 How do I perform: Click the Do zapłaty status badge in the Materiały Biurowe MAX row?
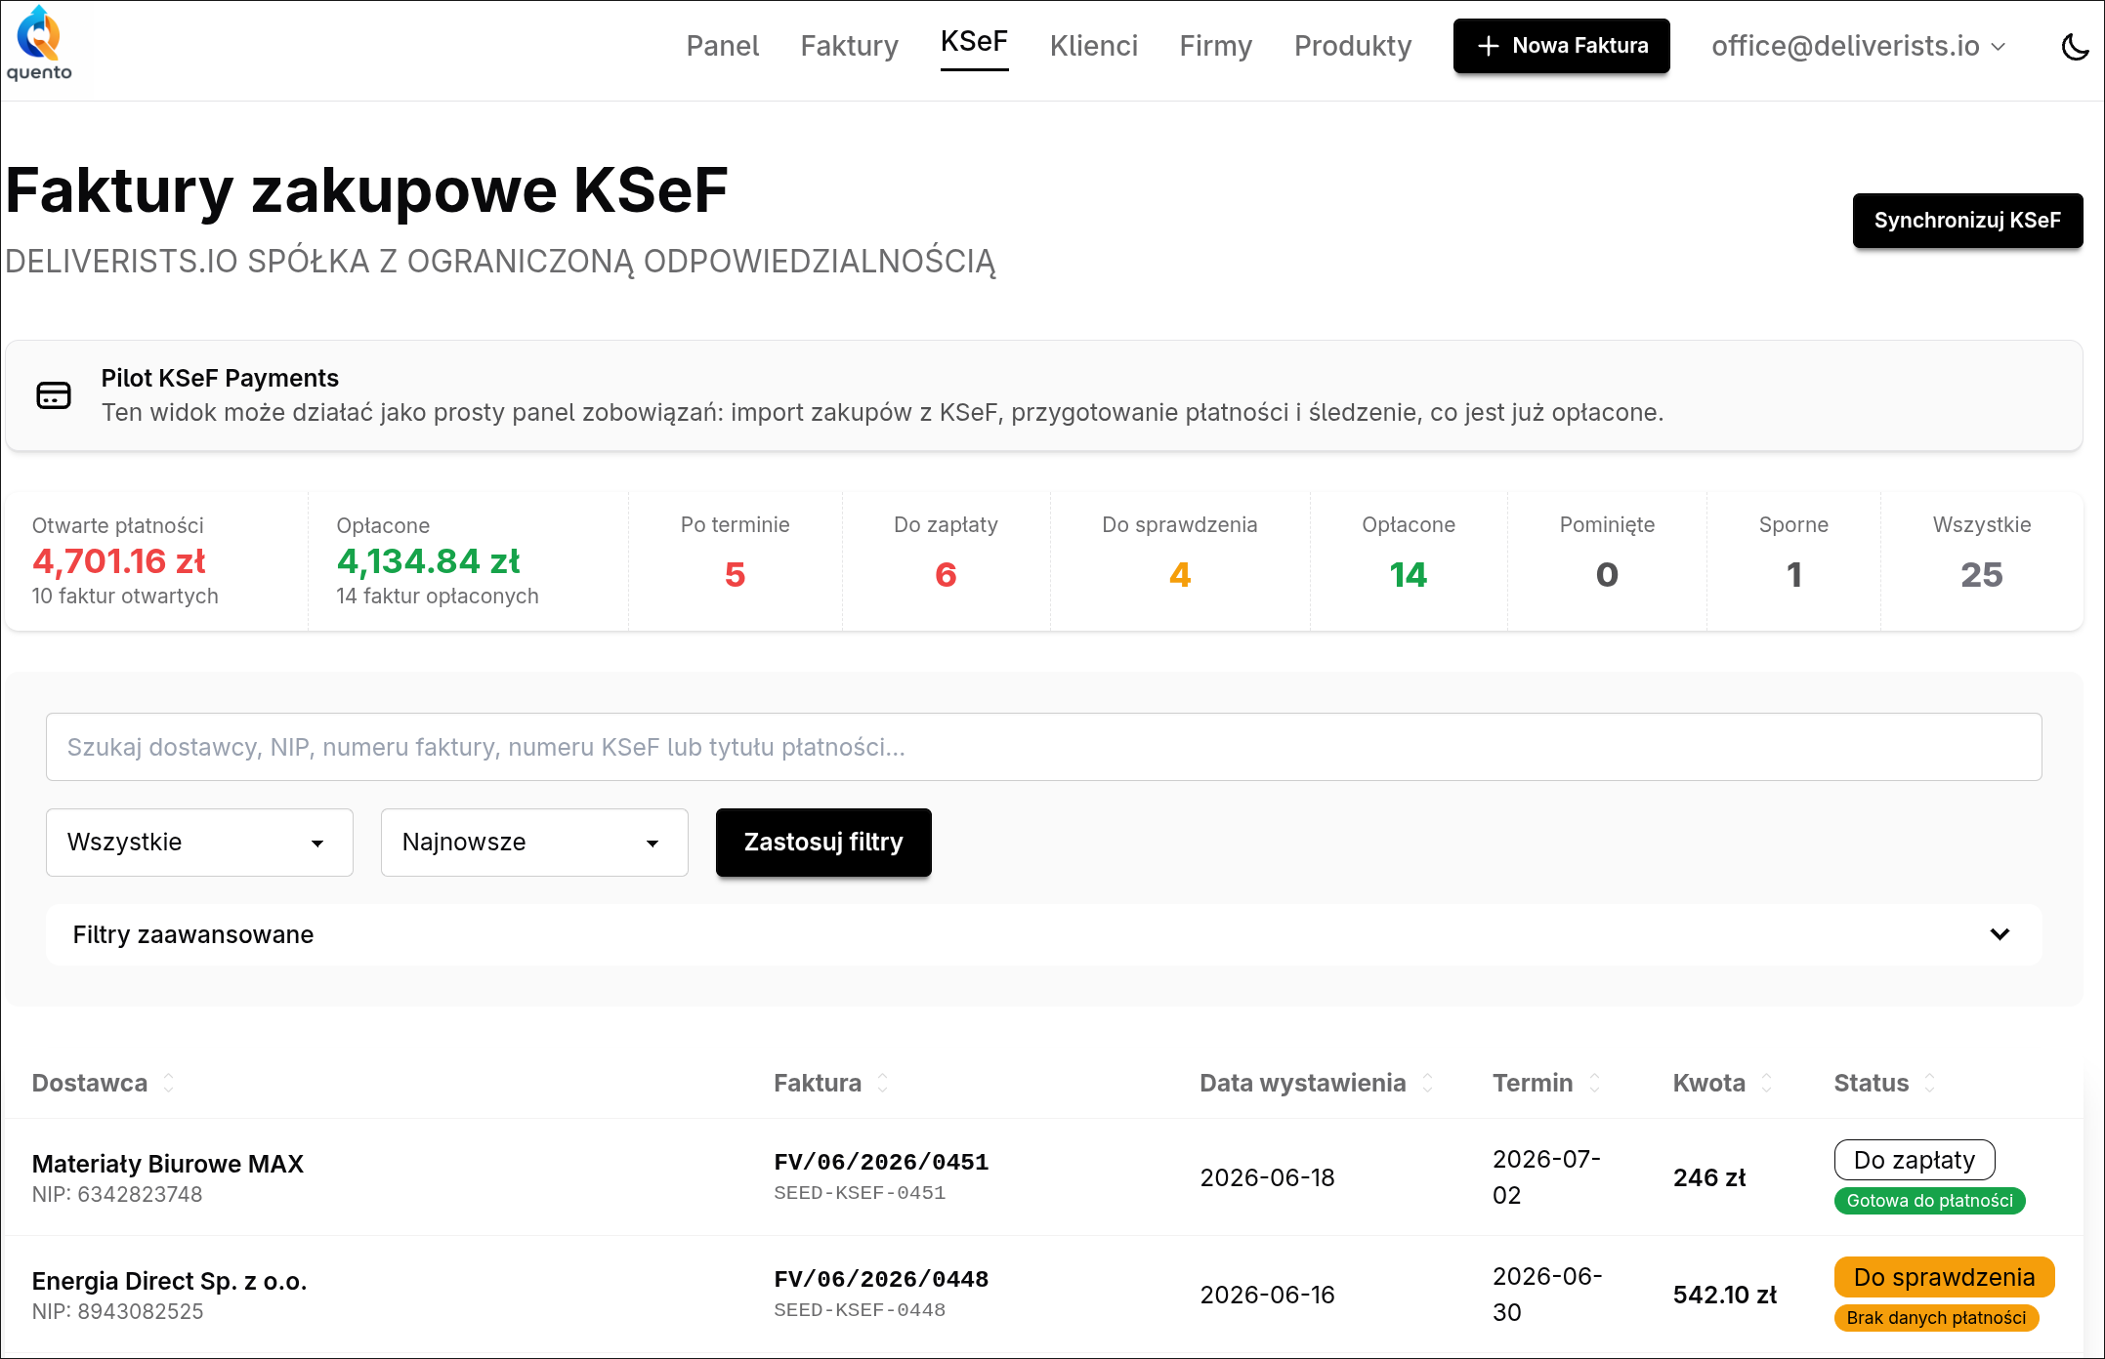tap(1915, 1160)
